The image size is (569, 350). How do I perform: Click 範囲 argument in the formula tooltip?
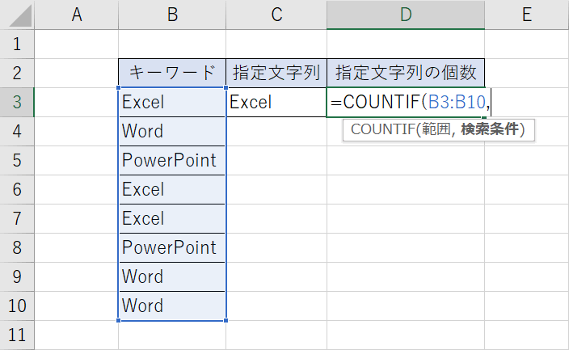pos(436,129)
